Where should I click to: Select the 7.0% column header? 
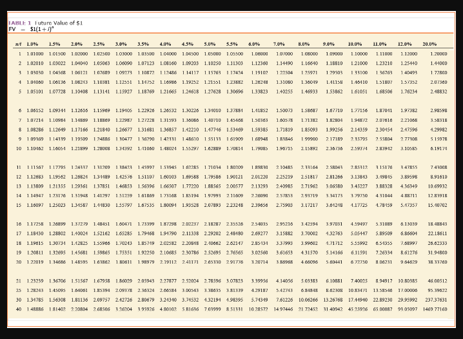pos(279,44)
